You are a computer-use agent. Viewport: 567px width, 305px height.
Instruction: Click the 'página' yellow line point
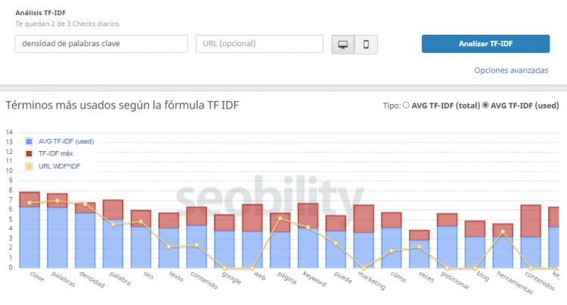click(x=280, y=218)
